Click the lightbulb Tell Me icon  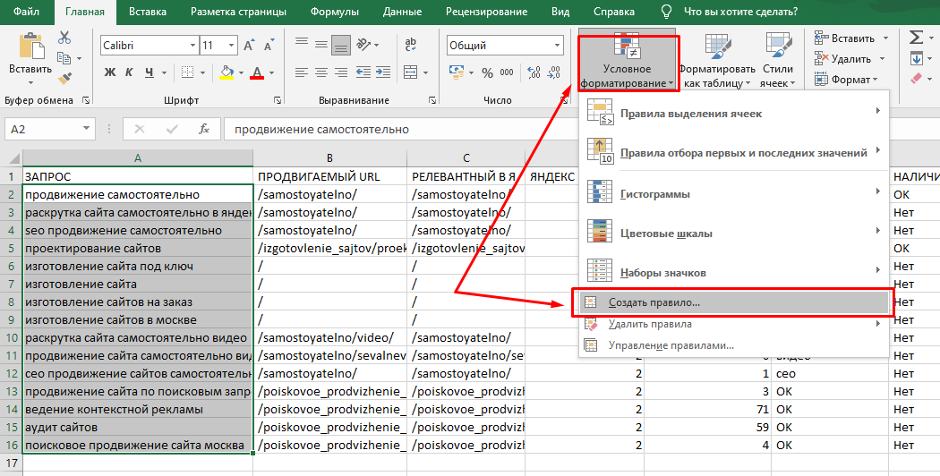click(666, 12)
